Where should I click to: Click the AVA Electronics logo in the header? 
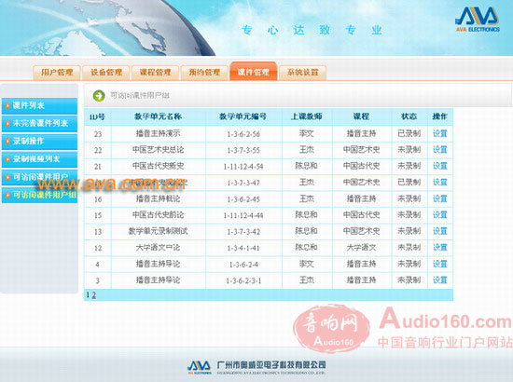tap(478, 20)
